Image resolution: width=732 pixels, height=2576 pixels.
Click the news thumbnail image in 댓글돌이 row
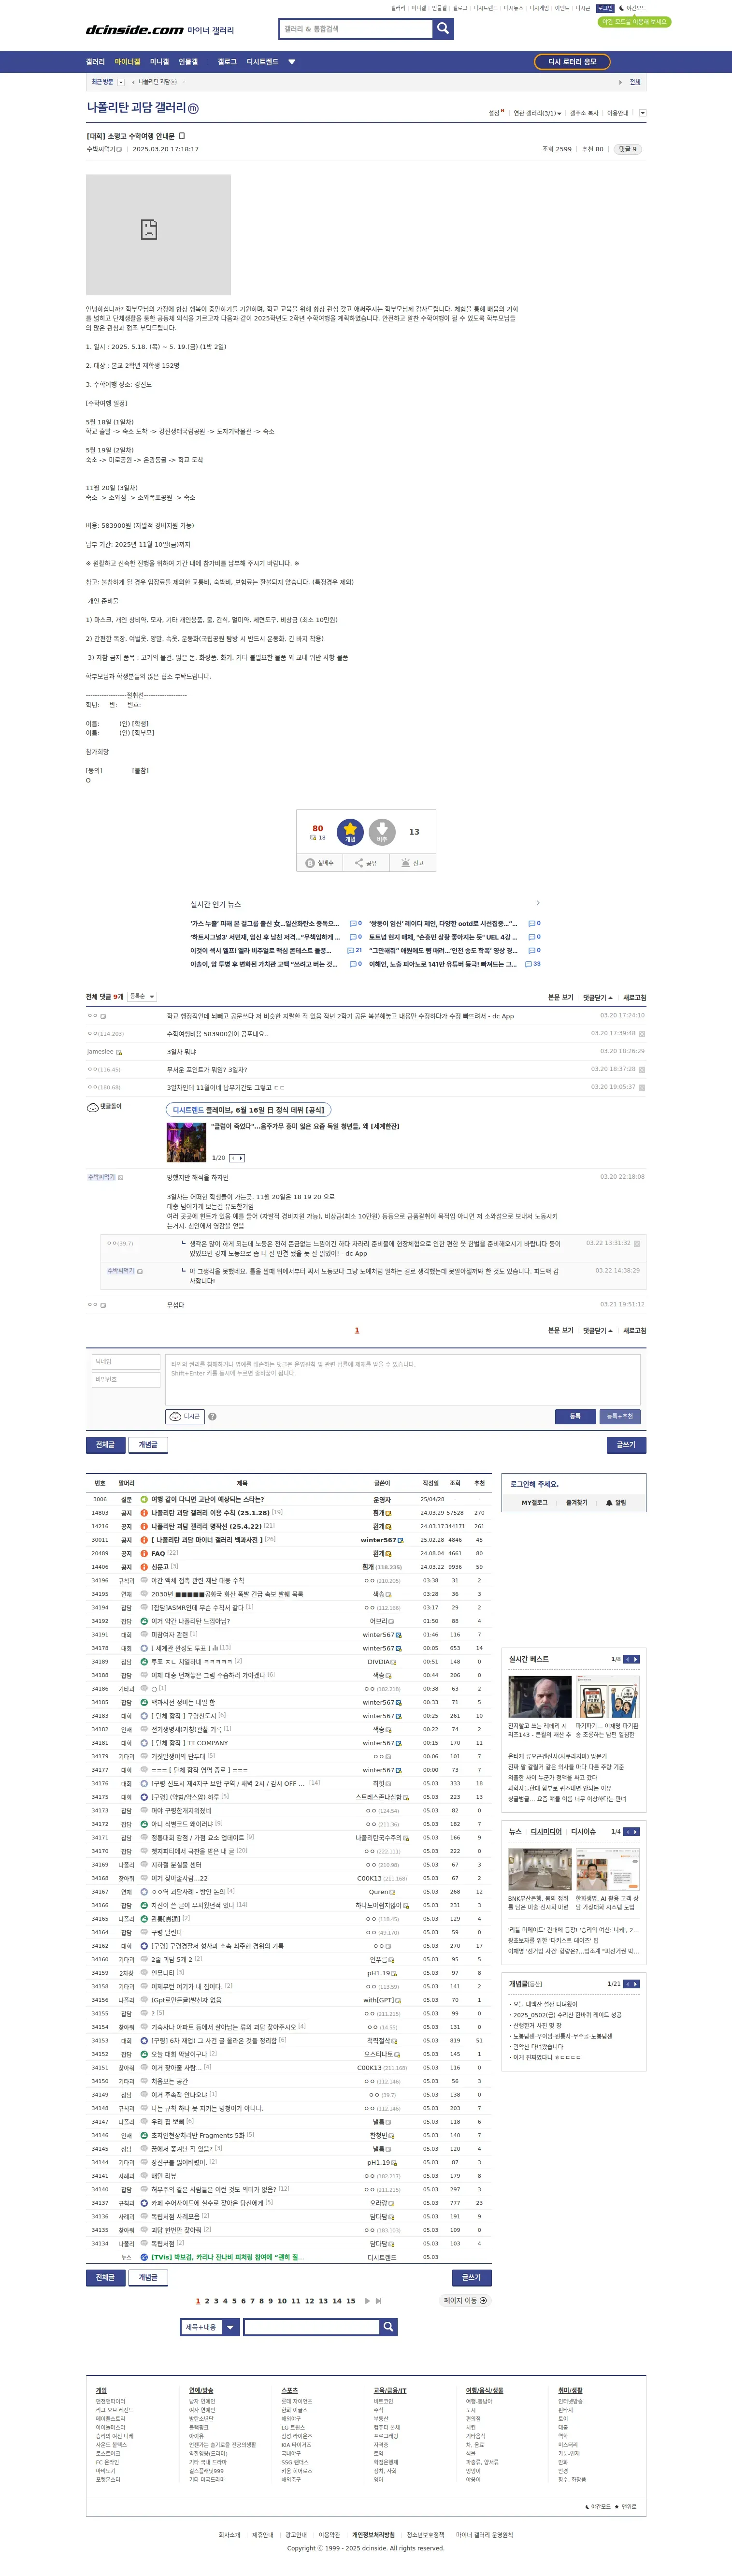(186, 1141)
